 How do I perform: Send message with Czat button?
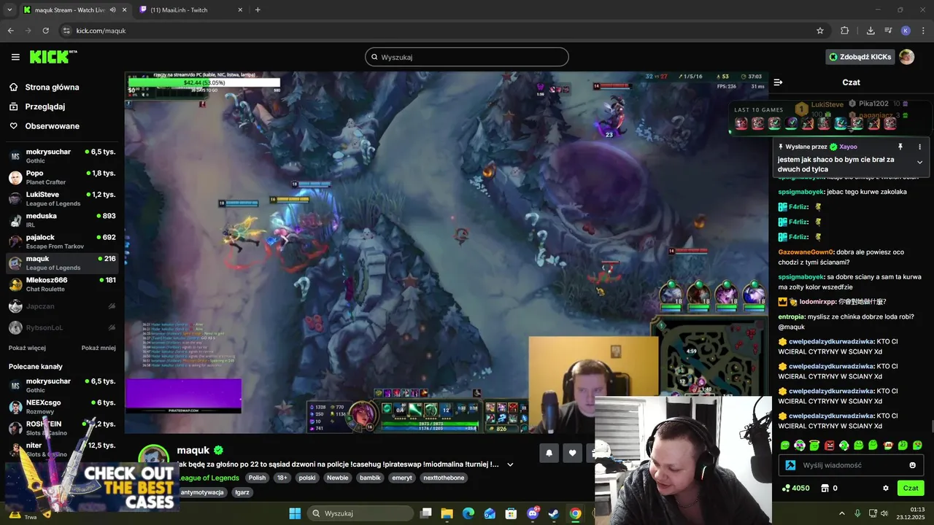click(911, 488)
